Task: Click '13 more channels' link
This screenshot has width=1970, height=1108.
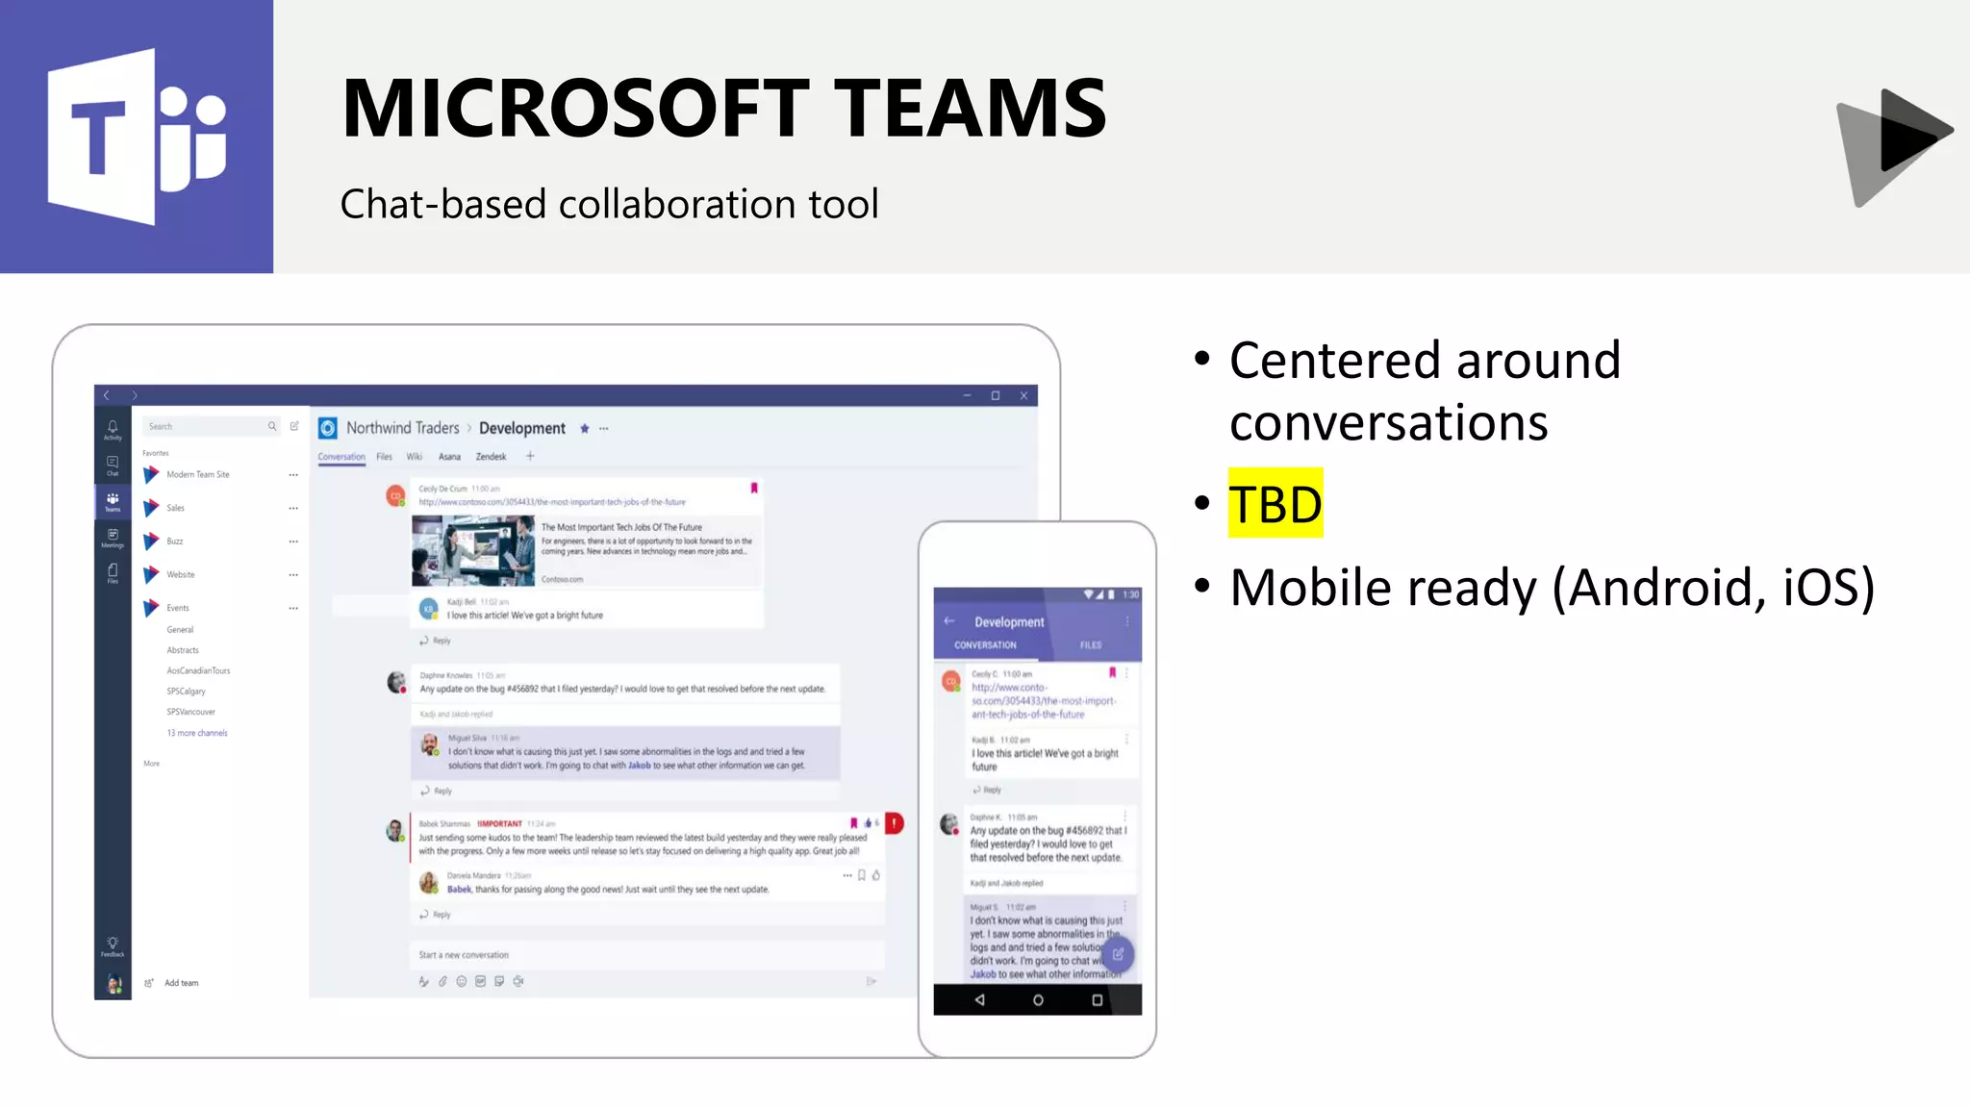Action: 197,733
